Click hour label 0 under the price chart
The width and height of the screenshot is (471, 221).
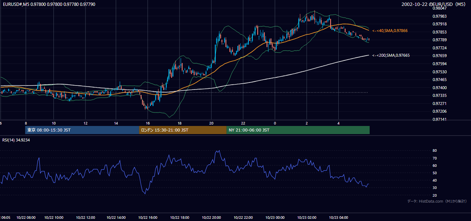coord(275,123)
